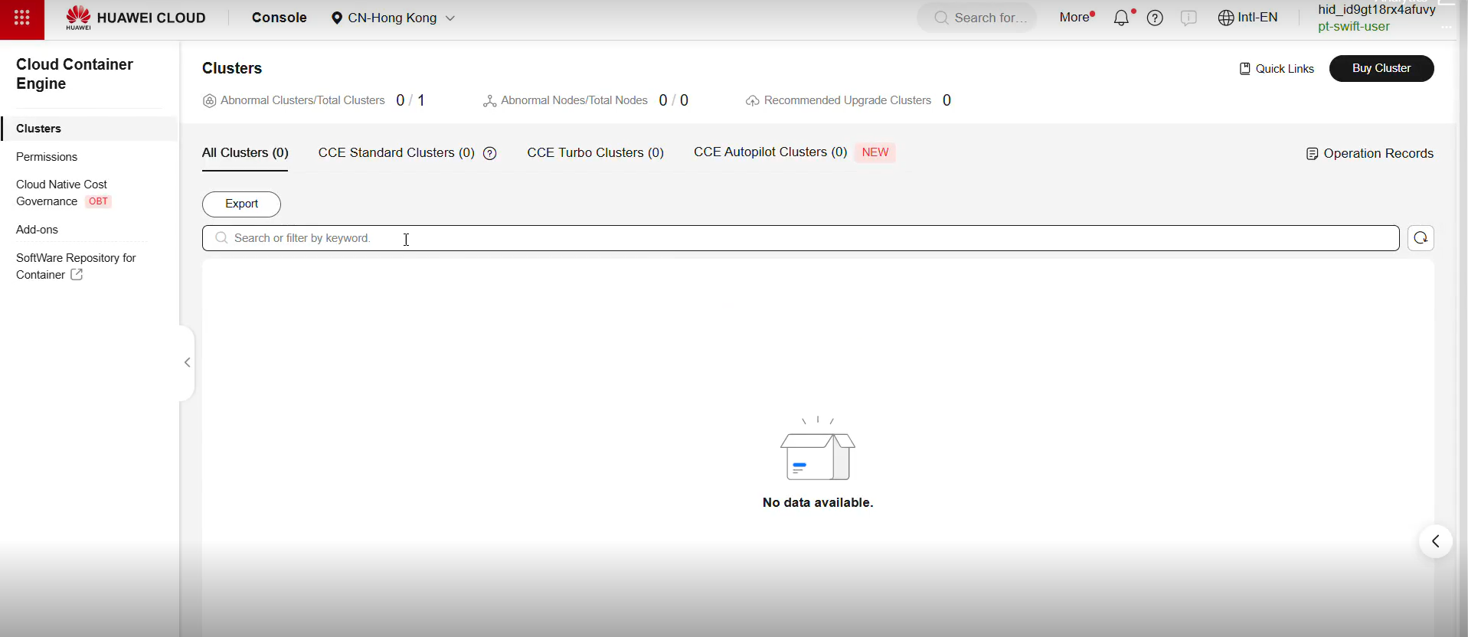
Task: Click the Intl-EN globe icon
Action: point(1226,18)
